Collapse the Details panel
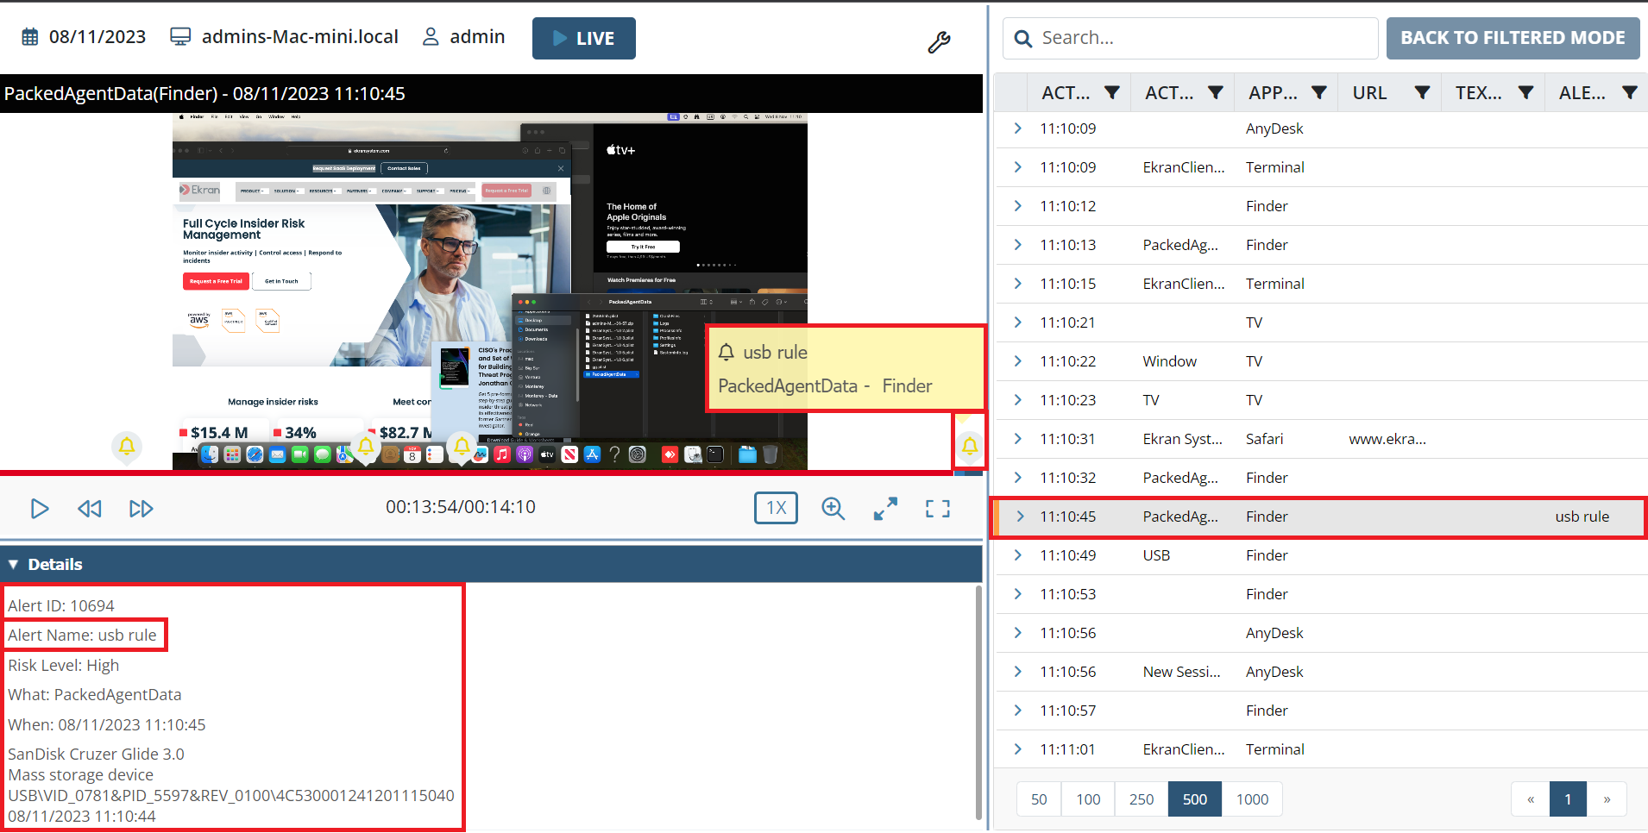 [x=14, y=565]
